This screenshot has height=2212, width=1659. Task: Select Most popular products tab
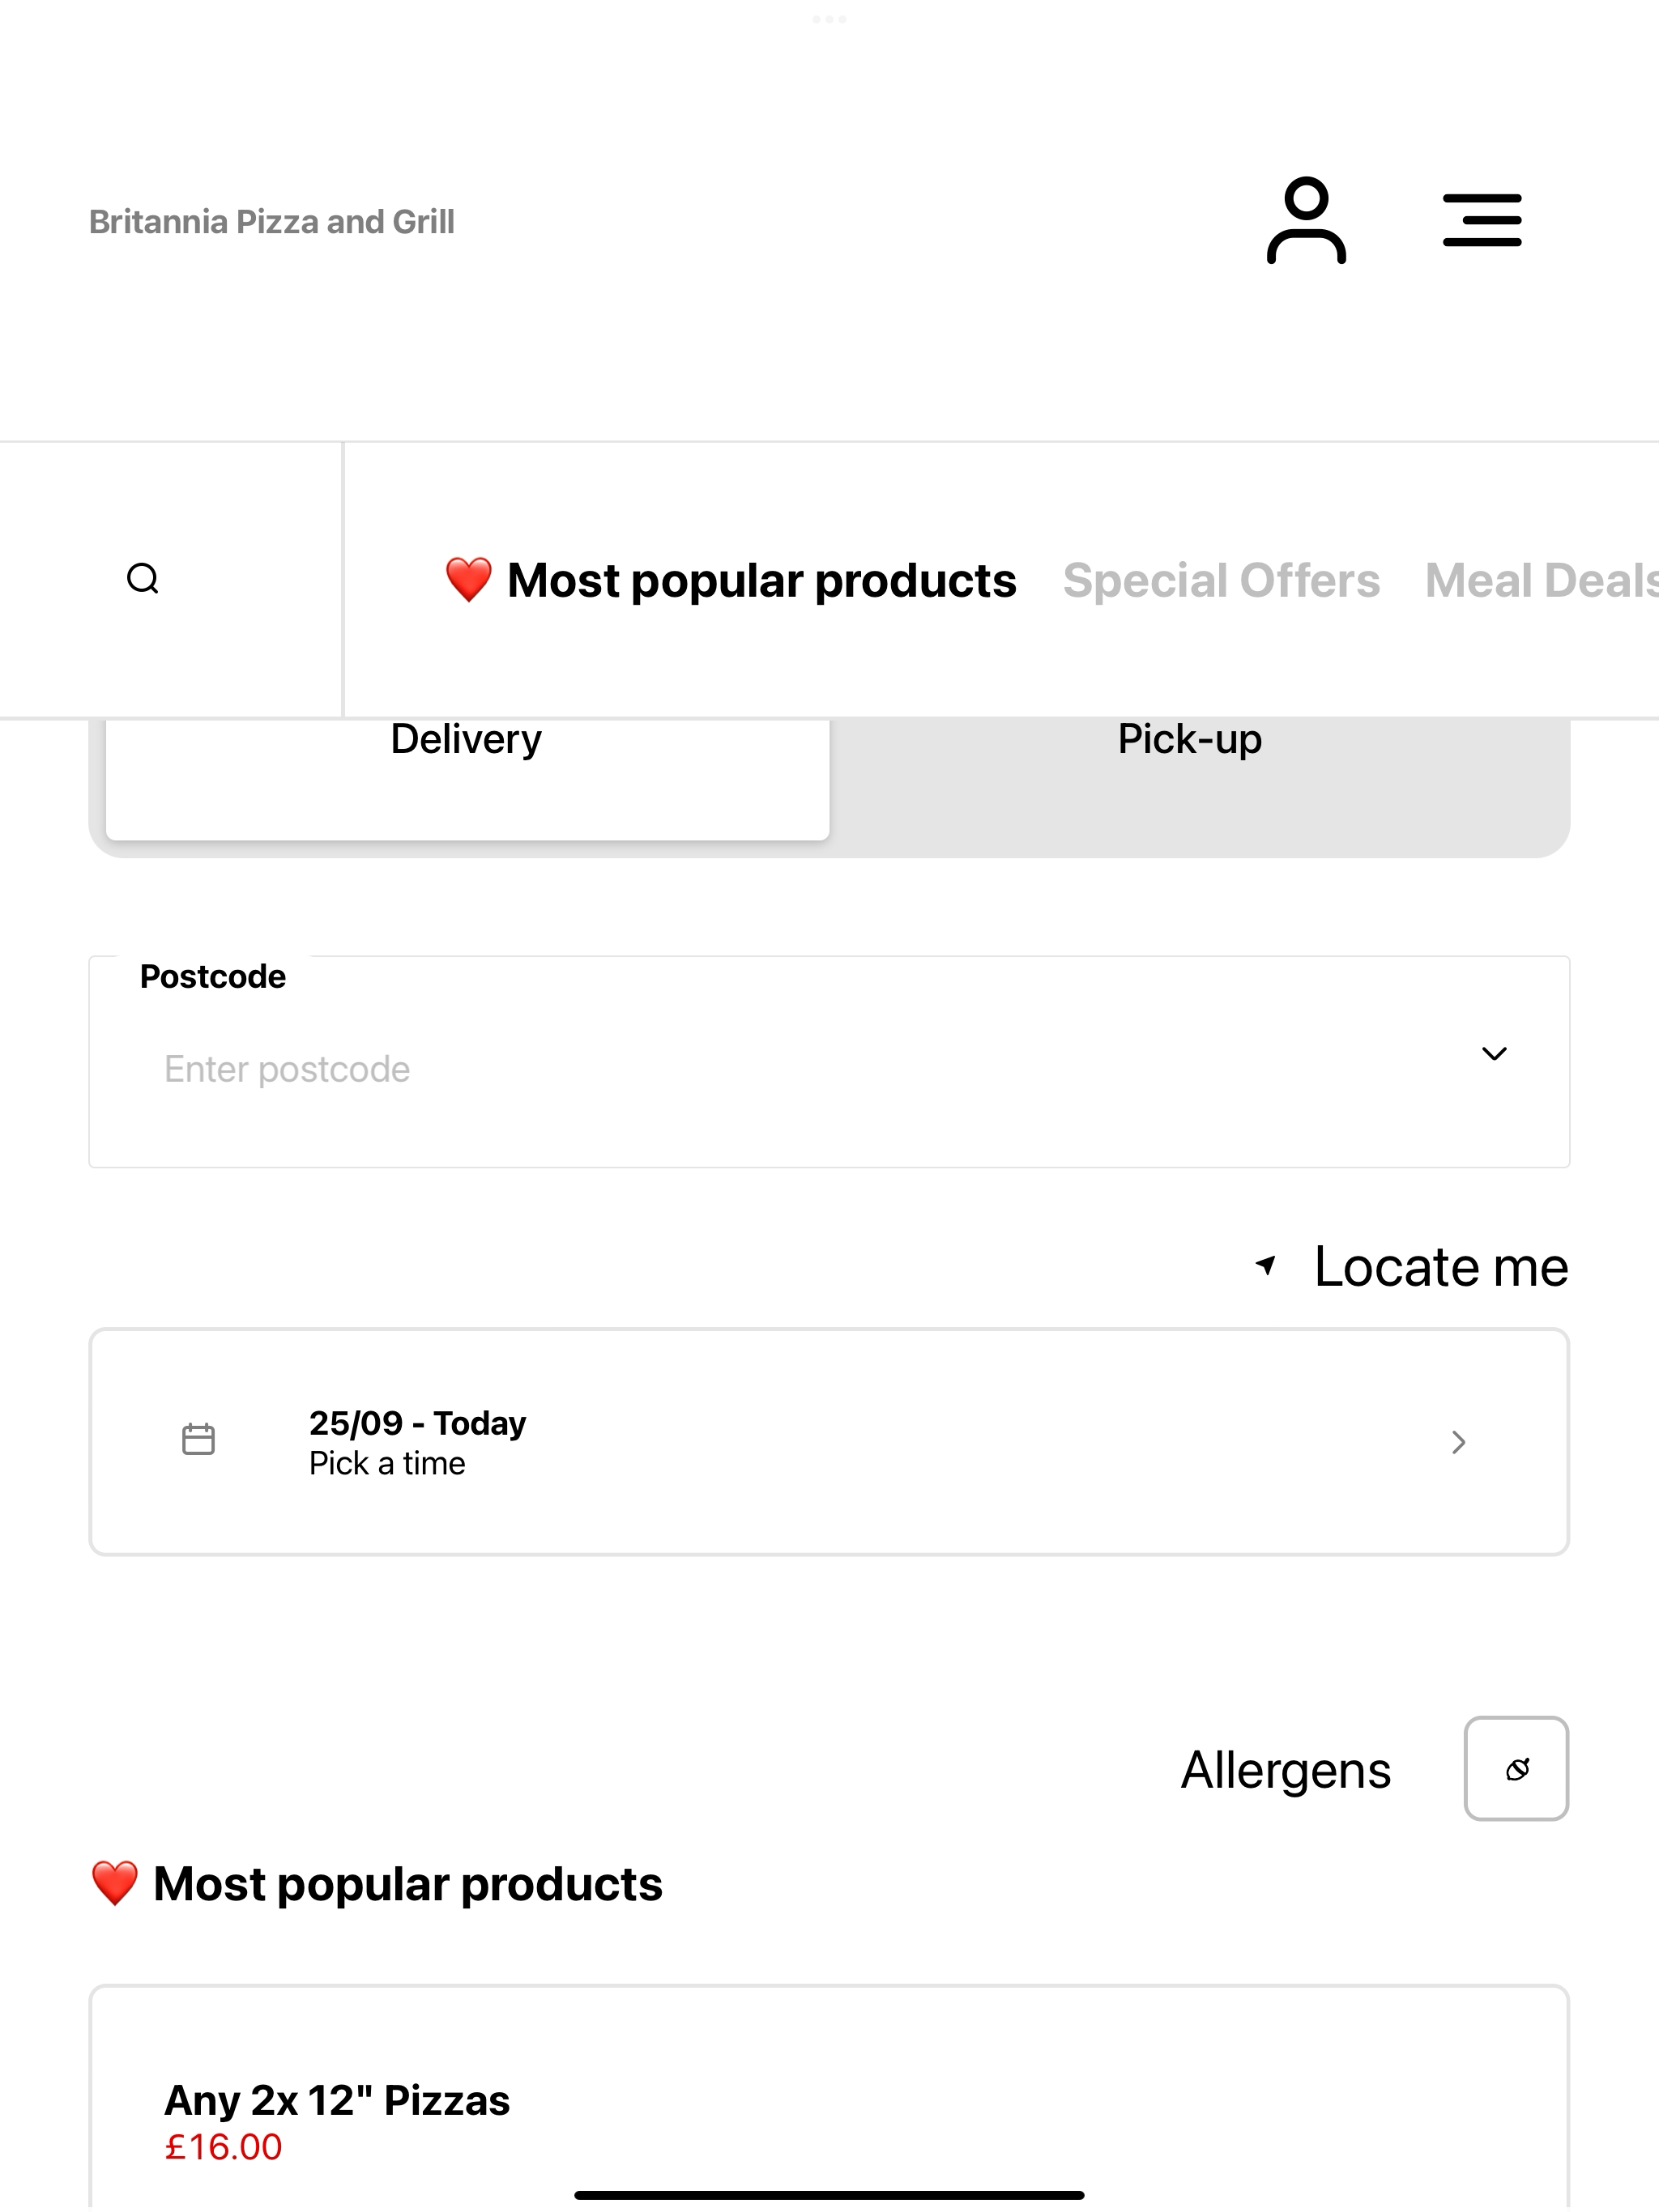pyautogui.click(x=731, y=580)
